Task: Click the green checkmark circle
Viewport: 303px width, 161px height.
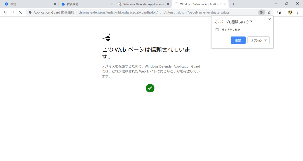Action: pyautogui.click(x=150, y=88)
